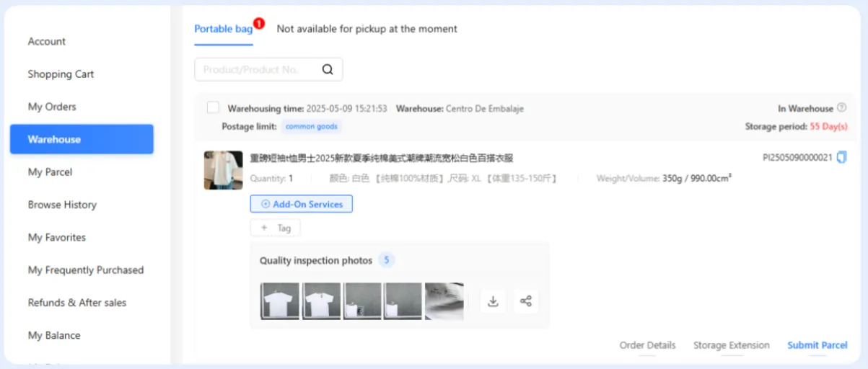Open the first quality inspection photo
This screenshot has height=369, width=868.
[279, 301]
